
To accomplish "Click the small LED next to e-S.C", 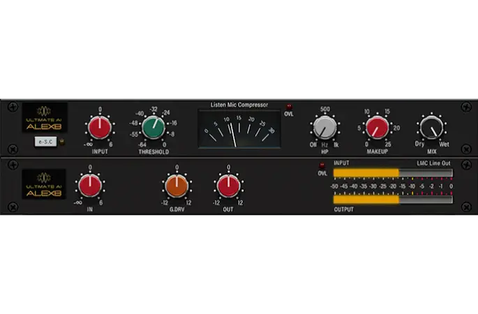I will tap(61, 142).
